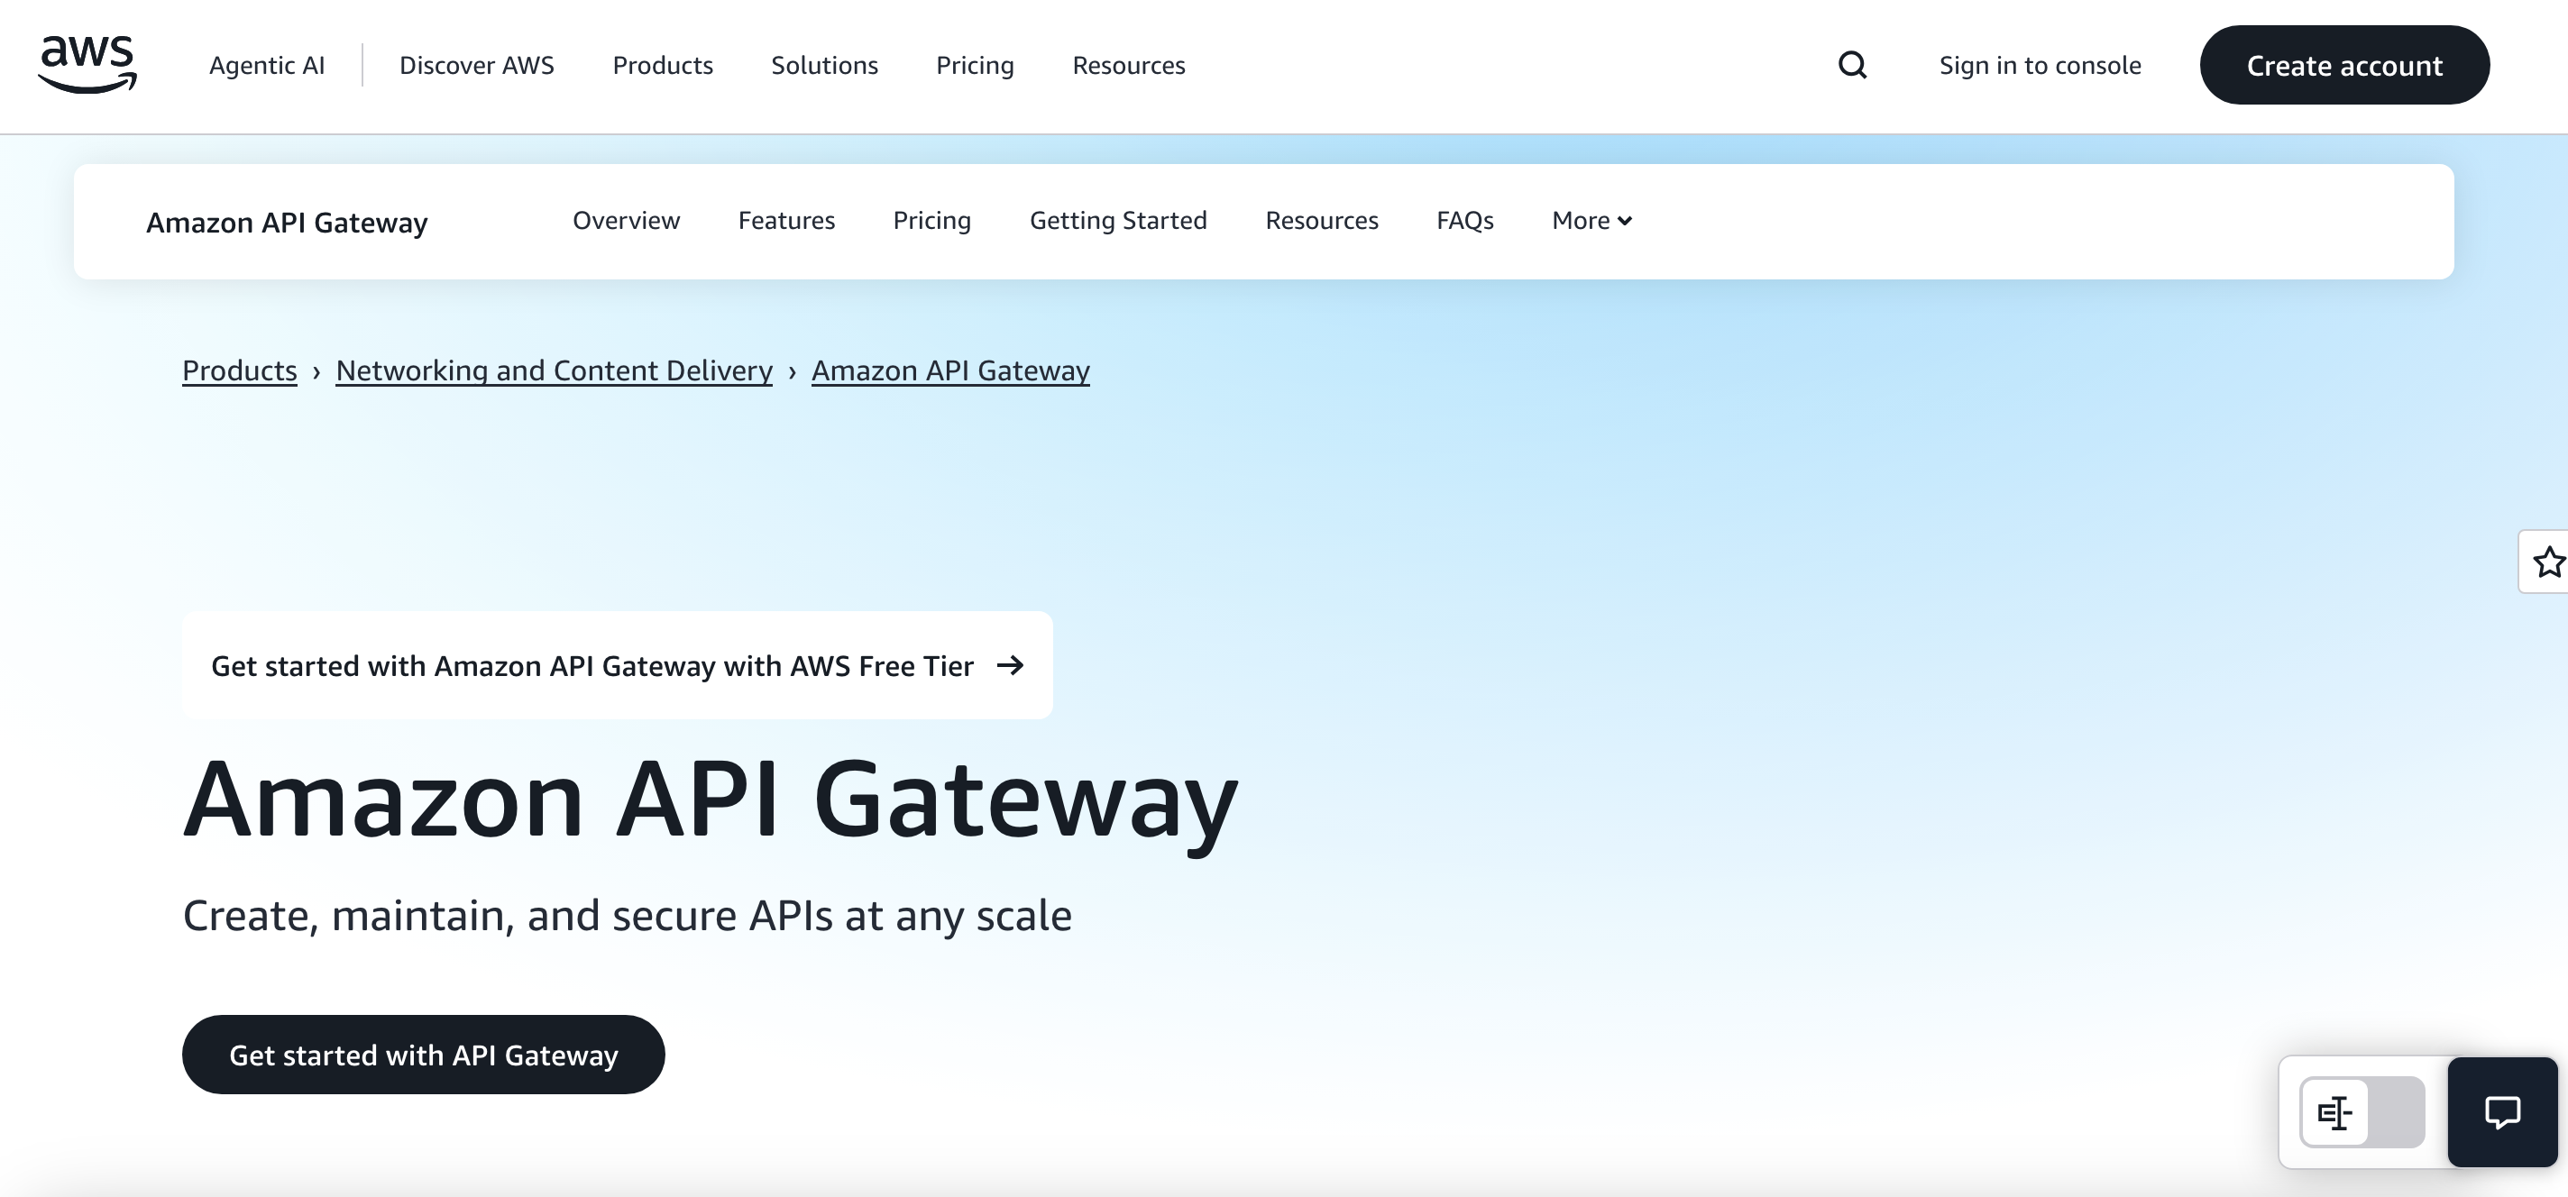Click Get started with API Gateway button
This screenshot has height=1197, width=2568.
click(424, 1055)
